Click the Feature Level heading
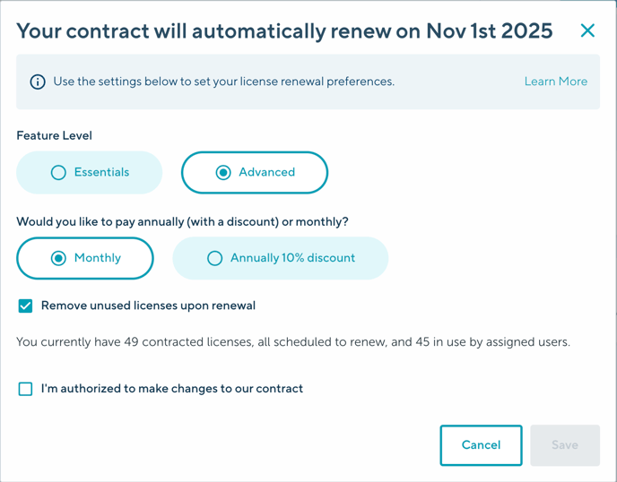The height and width of the screenshot is (482, 617). (x=54, y=136)
